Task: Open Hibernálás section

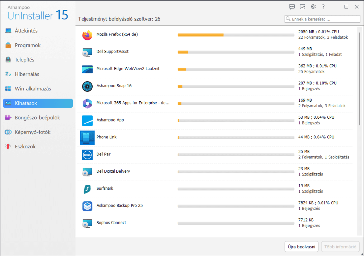Action: pyautogui.click(x=38, y=74)
